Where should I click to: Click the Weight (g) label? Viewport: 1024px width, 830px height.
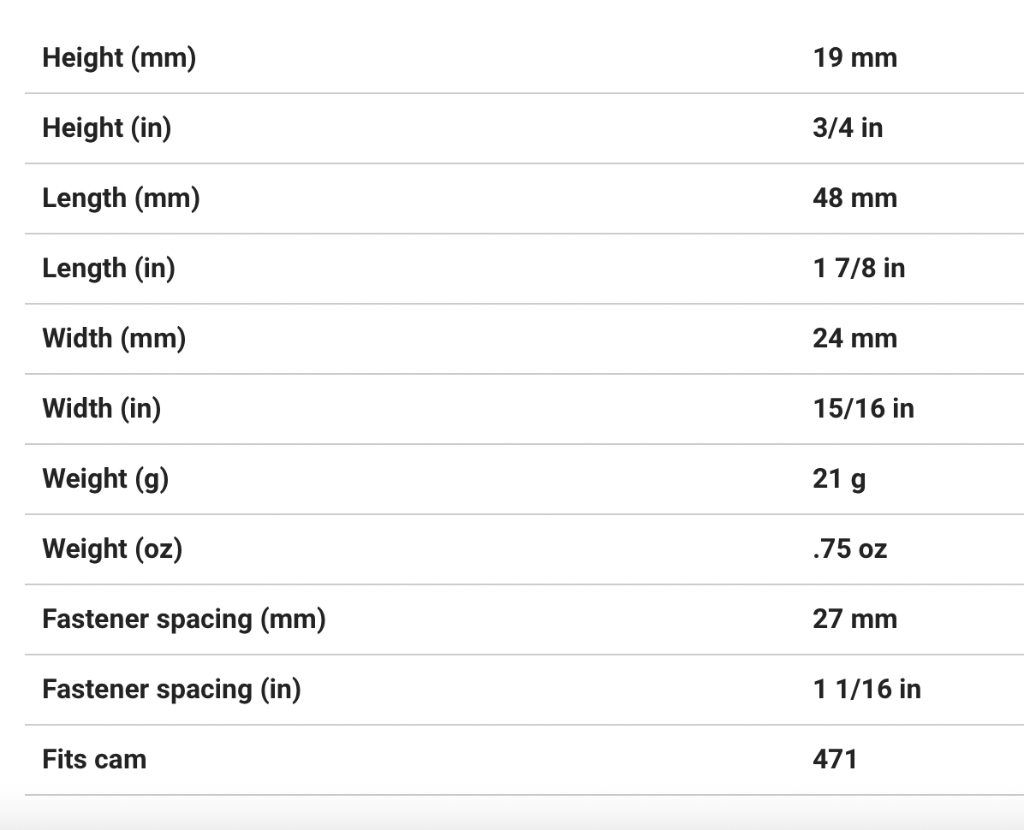click(x=105, y=479)
